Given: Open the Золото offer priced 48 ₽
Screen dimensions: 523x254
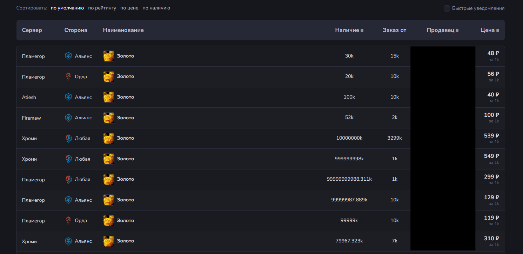Looking at the screenshot, I should pyautogui.click(x=125, y=56).
